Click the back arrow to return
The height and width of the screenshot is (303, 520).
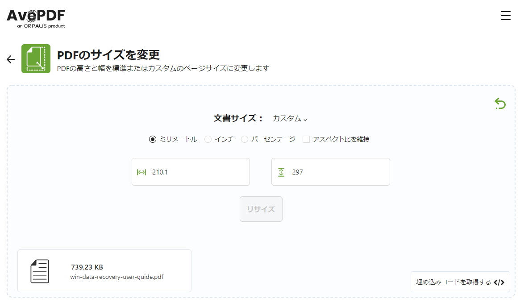pyautogui.click(x=10, y=59)
